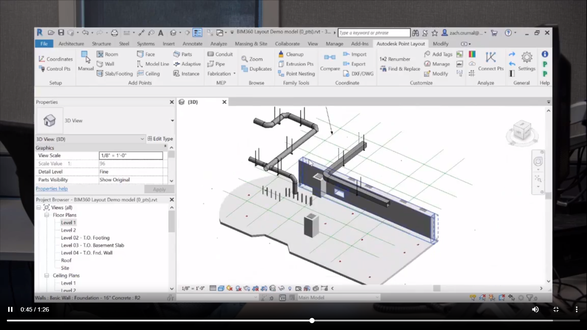Viewport: 587px width, 330px height.
Task: Switch to the Systems ribbon tab
Action: pyautogui.click(x=146, y=44)
